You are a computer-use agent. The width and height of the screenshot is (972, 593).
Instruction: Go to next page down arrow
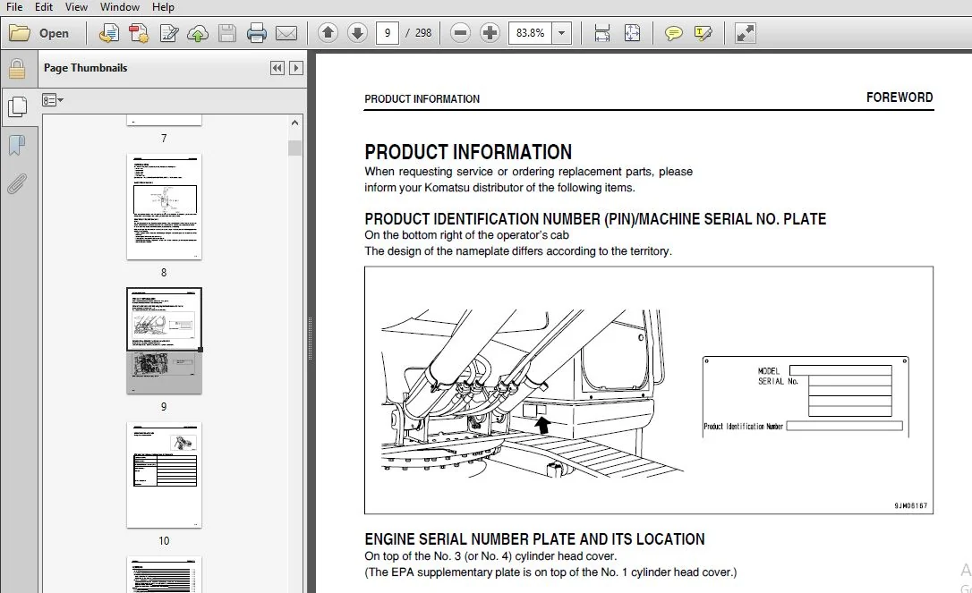tap(358, 33)
